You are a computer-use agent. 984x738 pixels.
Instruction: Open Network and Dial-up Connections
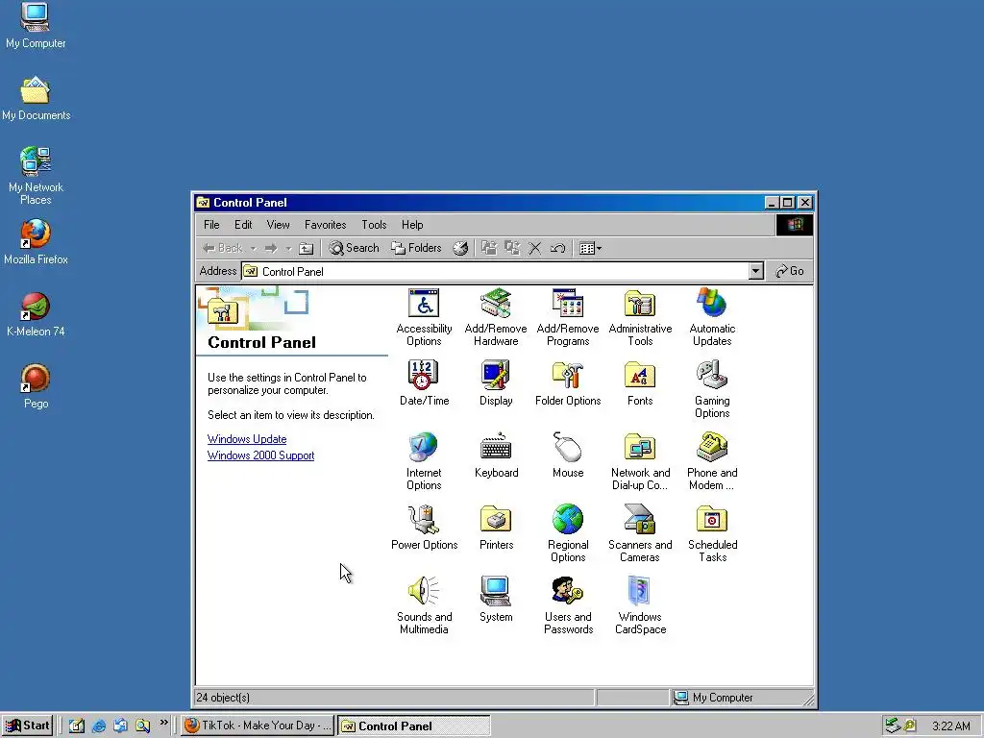(x=640, y=461)
